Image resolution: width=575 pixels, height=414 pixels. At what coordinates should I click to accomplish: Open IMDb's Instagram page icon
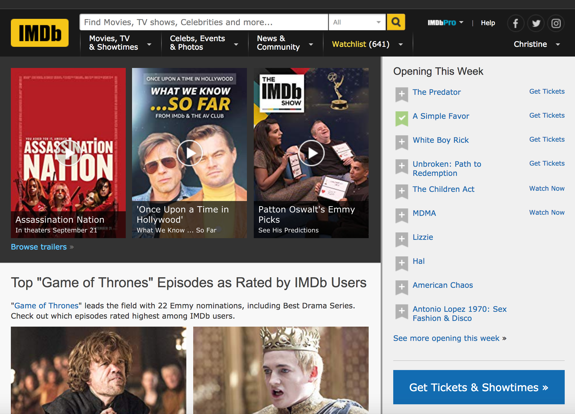tap(556, 23)
